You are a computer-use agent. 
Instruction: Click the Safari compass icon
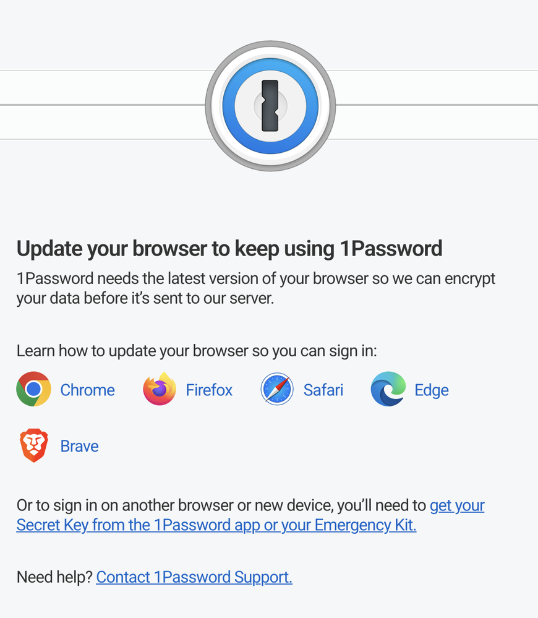point(277,389)
